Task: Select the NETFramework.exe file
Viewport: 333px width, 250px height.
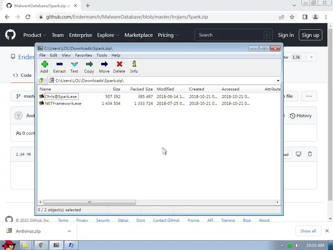Action: pos(63,103)
